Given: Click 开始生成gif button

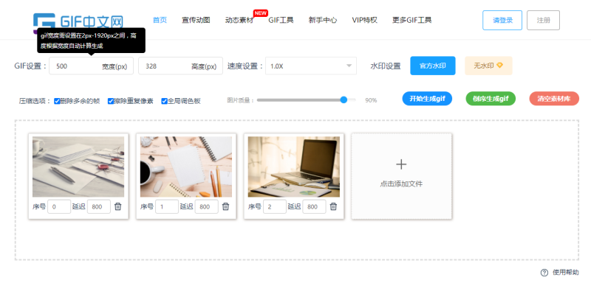Looking at the screenshot, I should pyautogui.click(x=427, y=99).
